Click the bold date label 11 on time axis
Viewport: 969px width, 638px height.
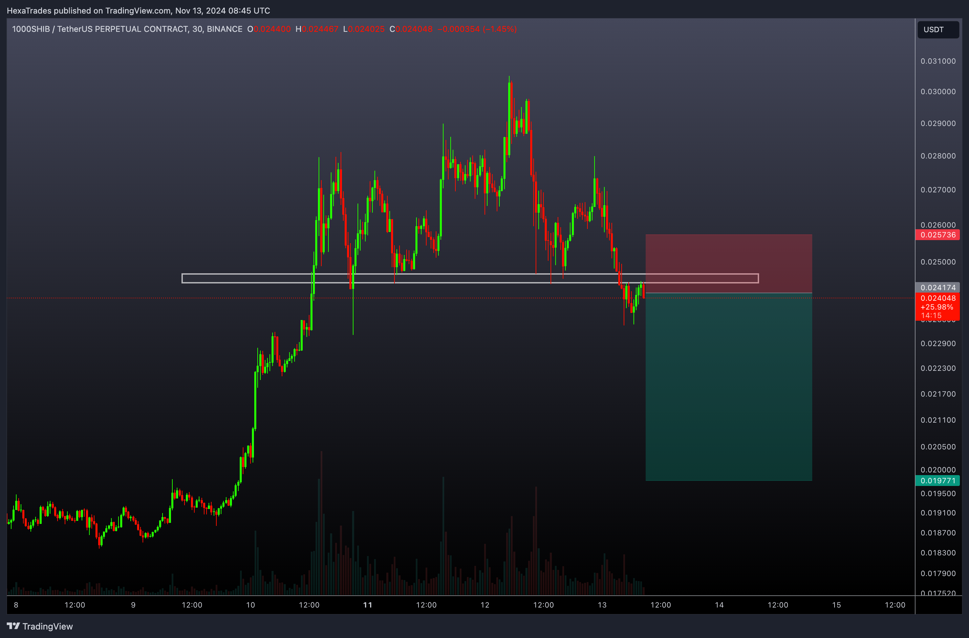coord(368,605)
